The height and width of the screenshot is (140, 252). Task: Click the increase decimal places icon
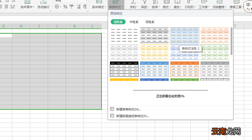click(78, 7)
